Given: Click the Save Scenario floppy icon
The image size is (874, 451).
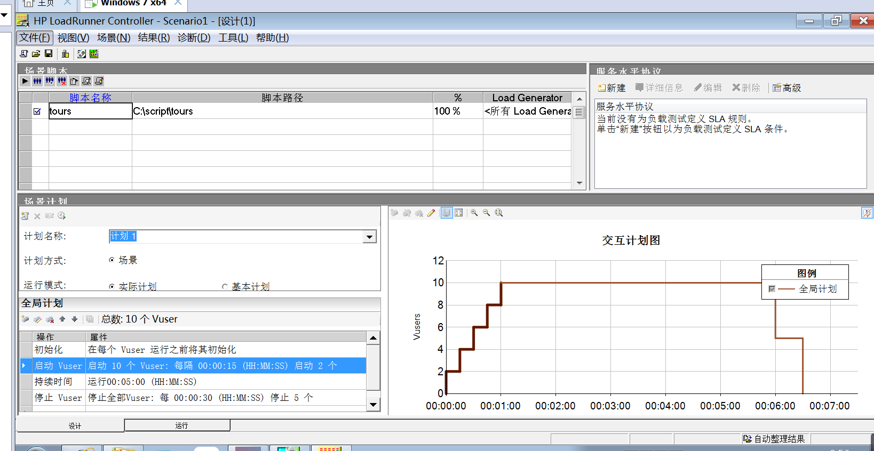Looking at the screenshot, I should [49, 54].
